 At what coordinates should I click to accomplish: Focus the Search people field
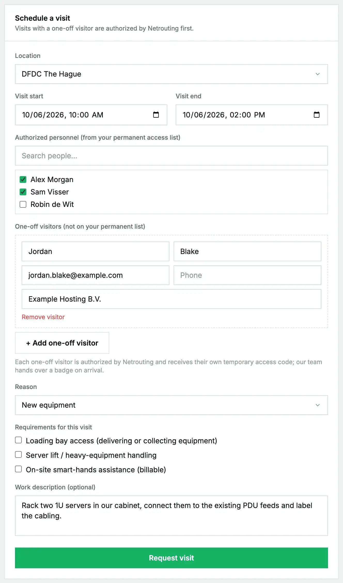(x=171, y=156)
